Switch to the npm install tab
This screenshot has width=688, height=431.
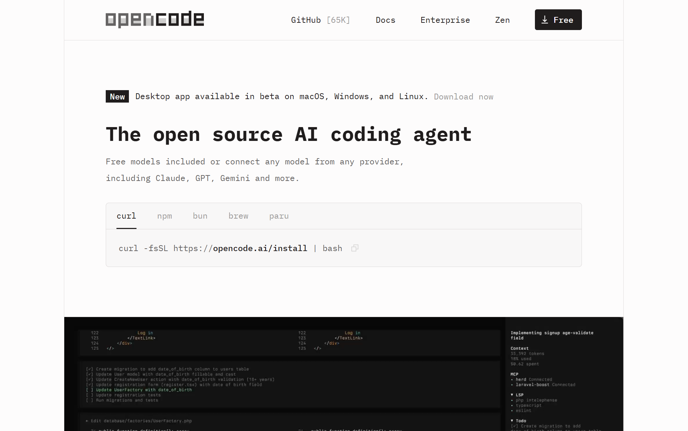point(165,216)
